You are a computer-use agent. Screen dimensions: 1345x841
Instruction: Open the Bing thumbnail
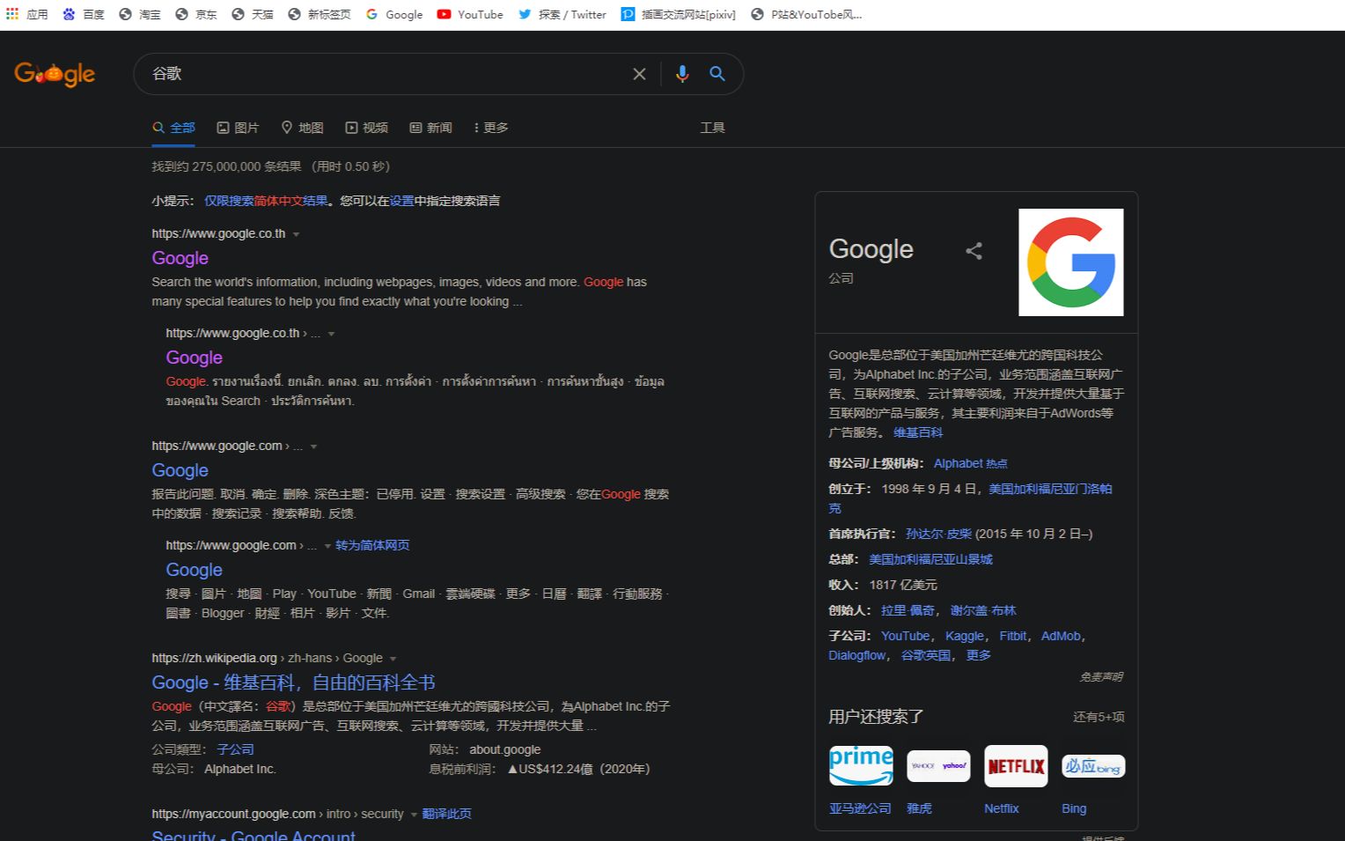pyautogui.click(x=1093, y=765)
